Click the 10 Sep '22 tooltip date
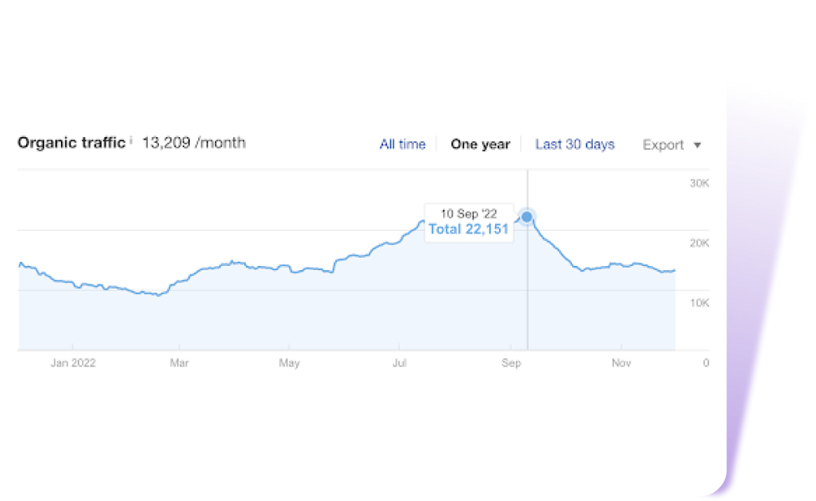 [x=469, y=212]
